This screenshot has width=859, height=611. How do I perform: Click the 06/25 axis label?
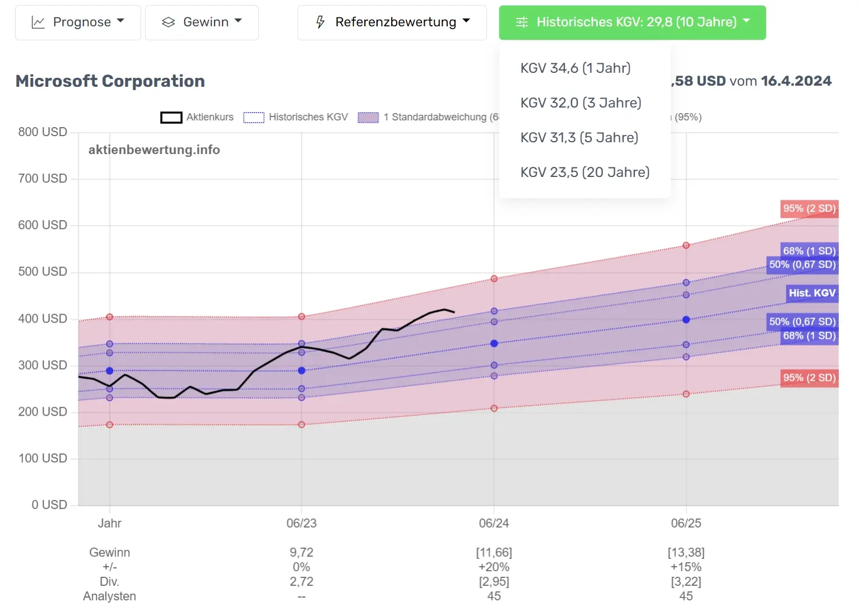(686, 524)
